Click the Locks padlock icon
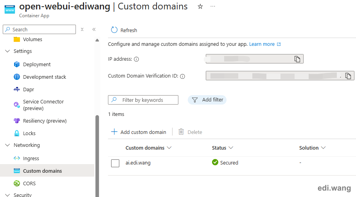The image size is (356, 197). click(x=17, y=133)
